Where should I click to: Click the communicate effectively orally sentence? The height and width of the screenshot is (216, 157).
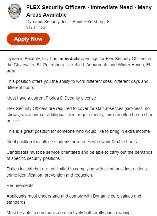(x=69, y=213)
